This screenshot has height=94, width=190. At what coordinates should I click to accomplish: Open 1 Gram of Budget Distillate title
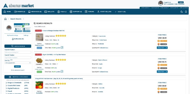[53, 31]
